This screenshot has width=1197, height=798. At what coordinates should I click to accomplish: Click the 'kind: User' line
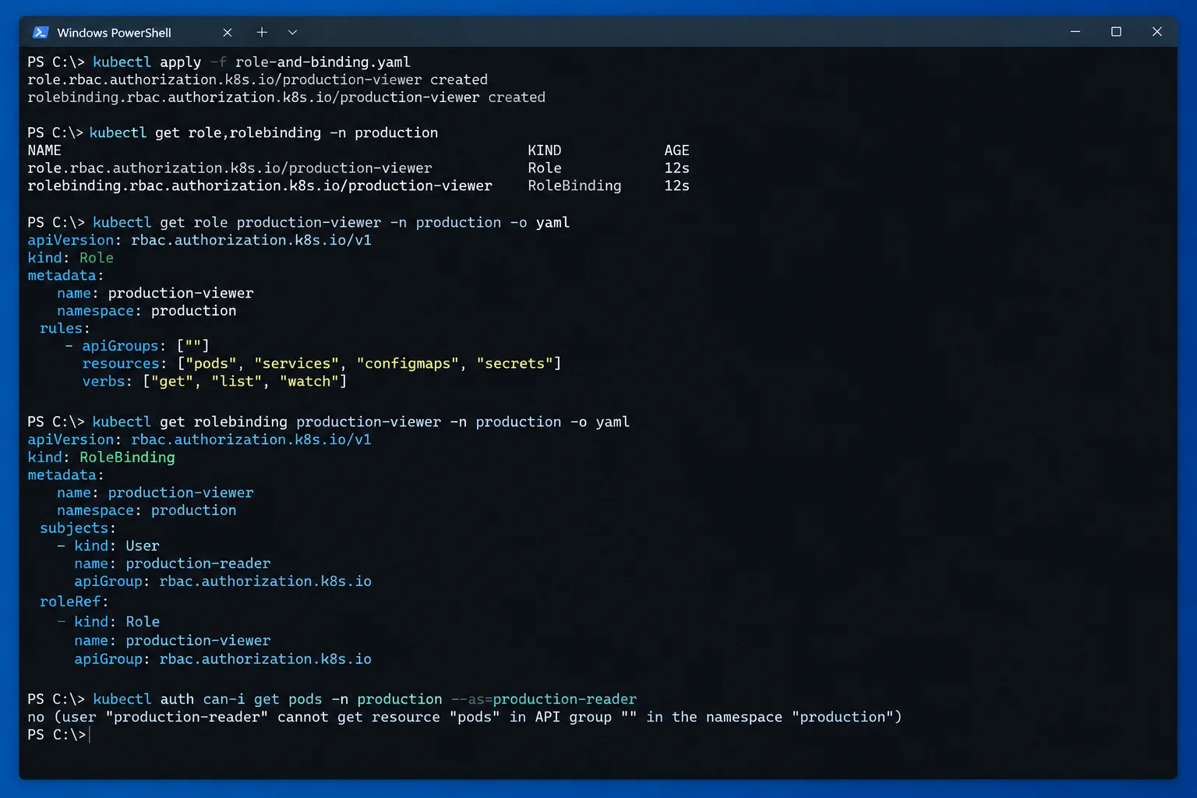pyautogui.click(x=109, y=546)
